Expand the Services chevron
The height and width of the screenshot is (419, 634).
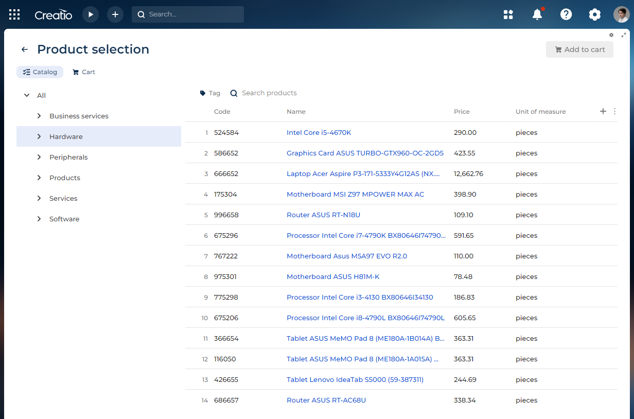pyautogui.click(x=39, y=198)
